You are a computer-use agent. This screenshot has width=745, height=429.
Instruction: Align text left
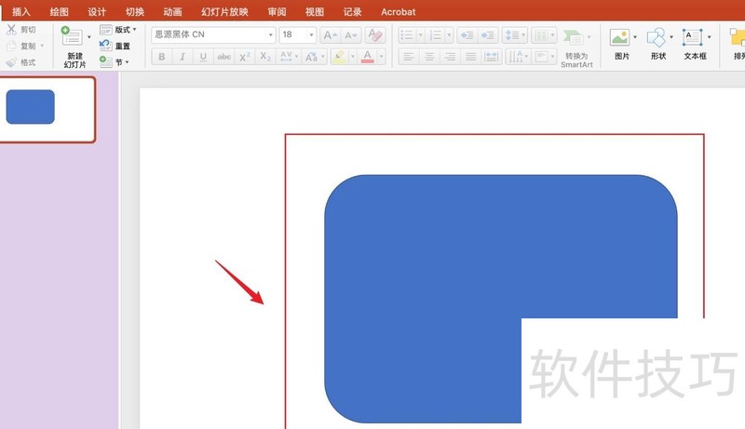coord(408,57)
